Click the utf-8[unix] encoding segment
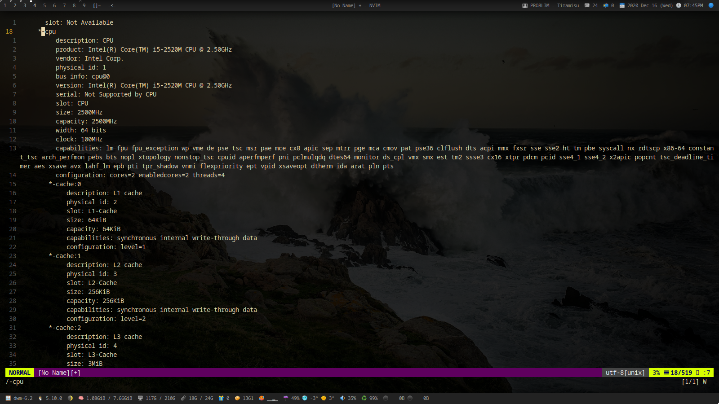The height and width of the screenshot is (404, 719). [625, 373]
